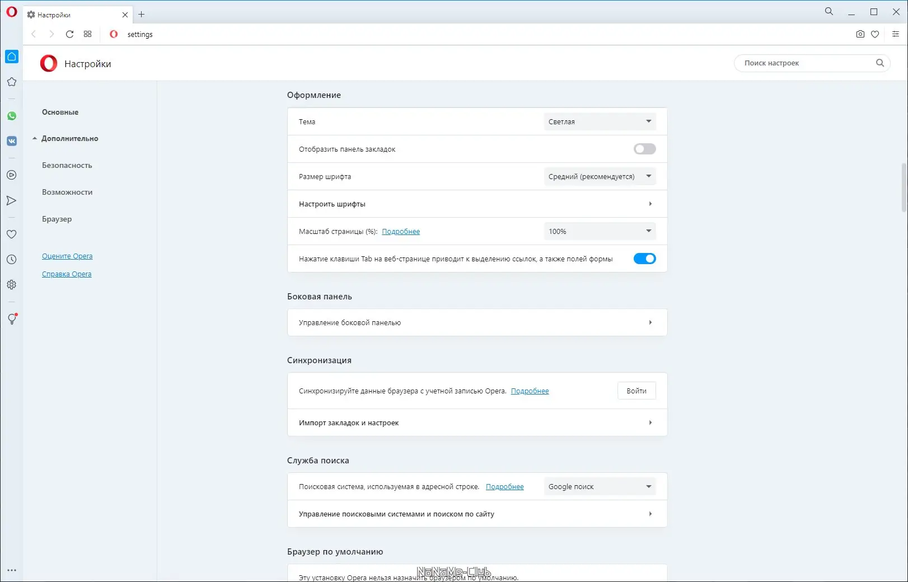Select Безопасность in the settings menu

click(x=67, y=165)
